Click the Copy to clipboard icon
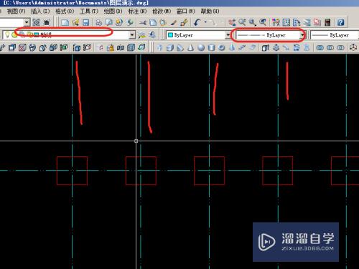359x269 pixels. [153, 22]
